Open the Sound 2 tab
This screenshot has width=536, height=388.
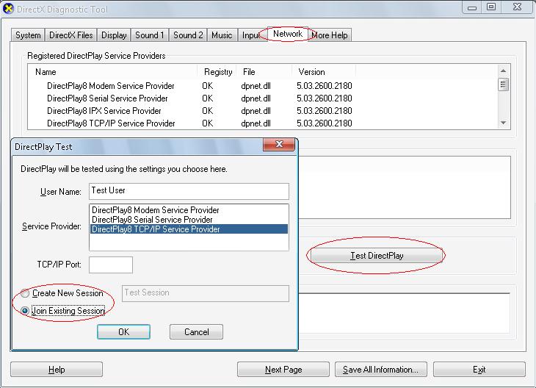pyautogui.click(x=188, y=35)
